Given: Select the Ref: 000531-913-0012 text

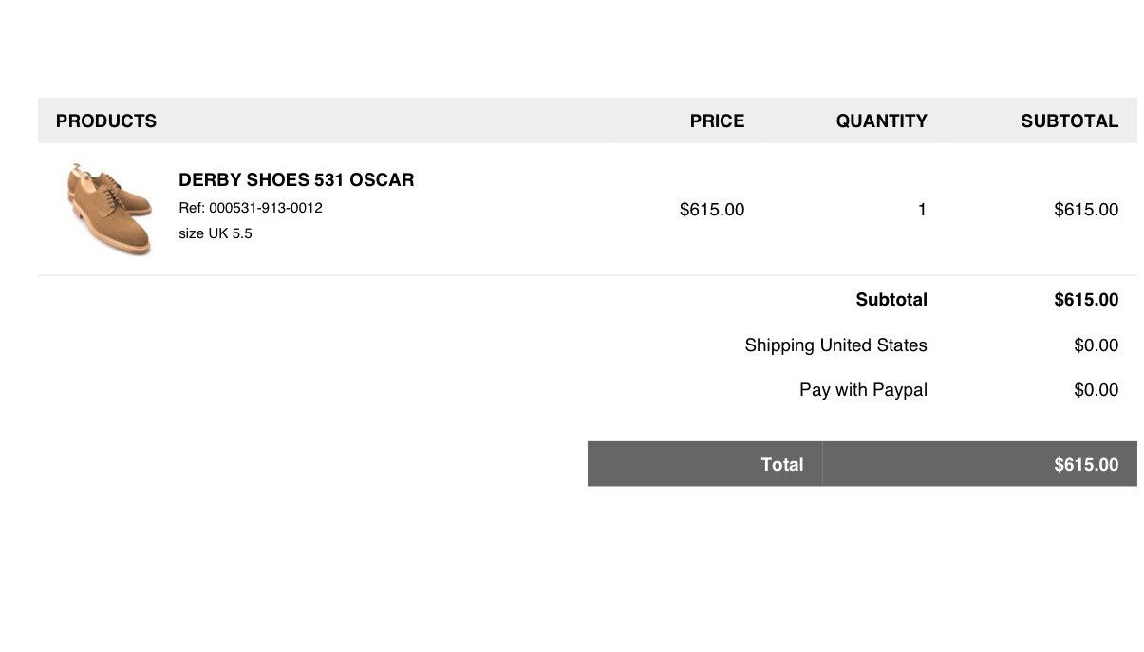Looking at the screenshot, I should coord(251,208).
